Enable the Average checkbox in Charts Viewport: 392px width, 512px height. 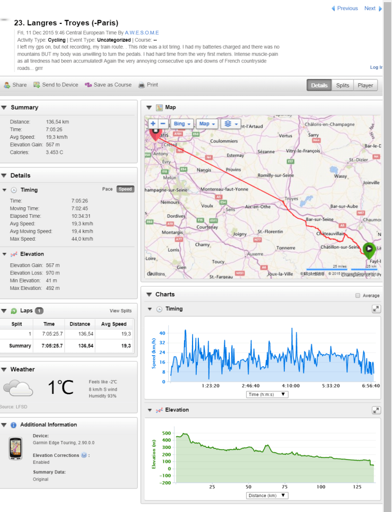click(x=358, y=296)
